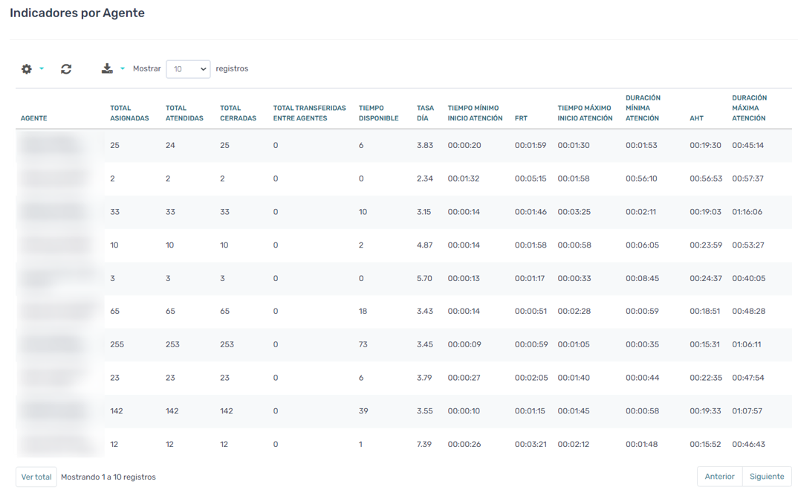The height and width of the screenshot is (493, 798).
Task: Go to the Siguiente page
Action: pos(767,476)
